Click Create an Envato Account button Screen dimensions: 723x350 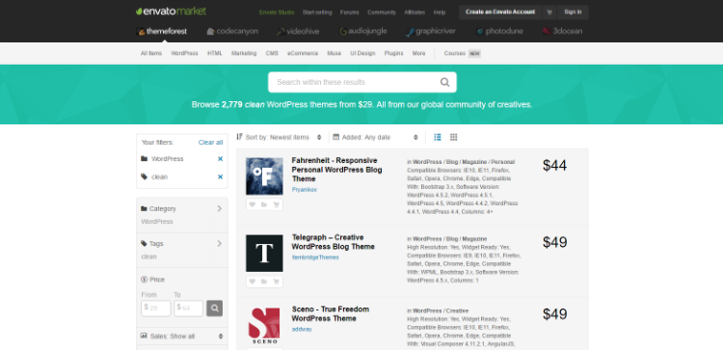point(500,12)
